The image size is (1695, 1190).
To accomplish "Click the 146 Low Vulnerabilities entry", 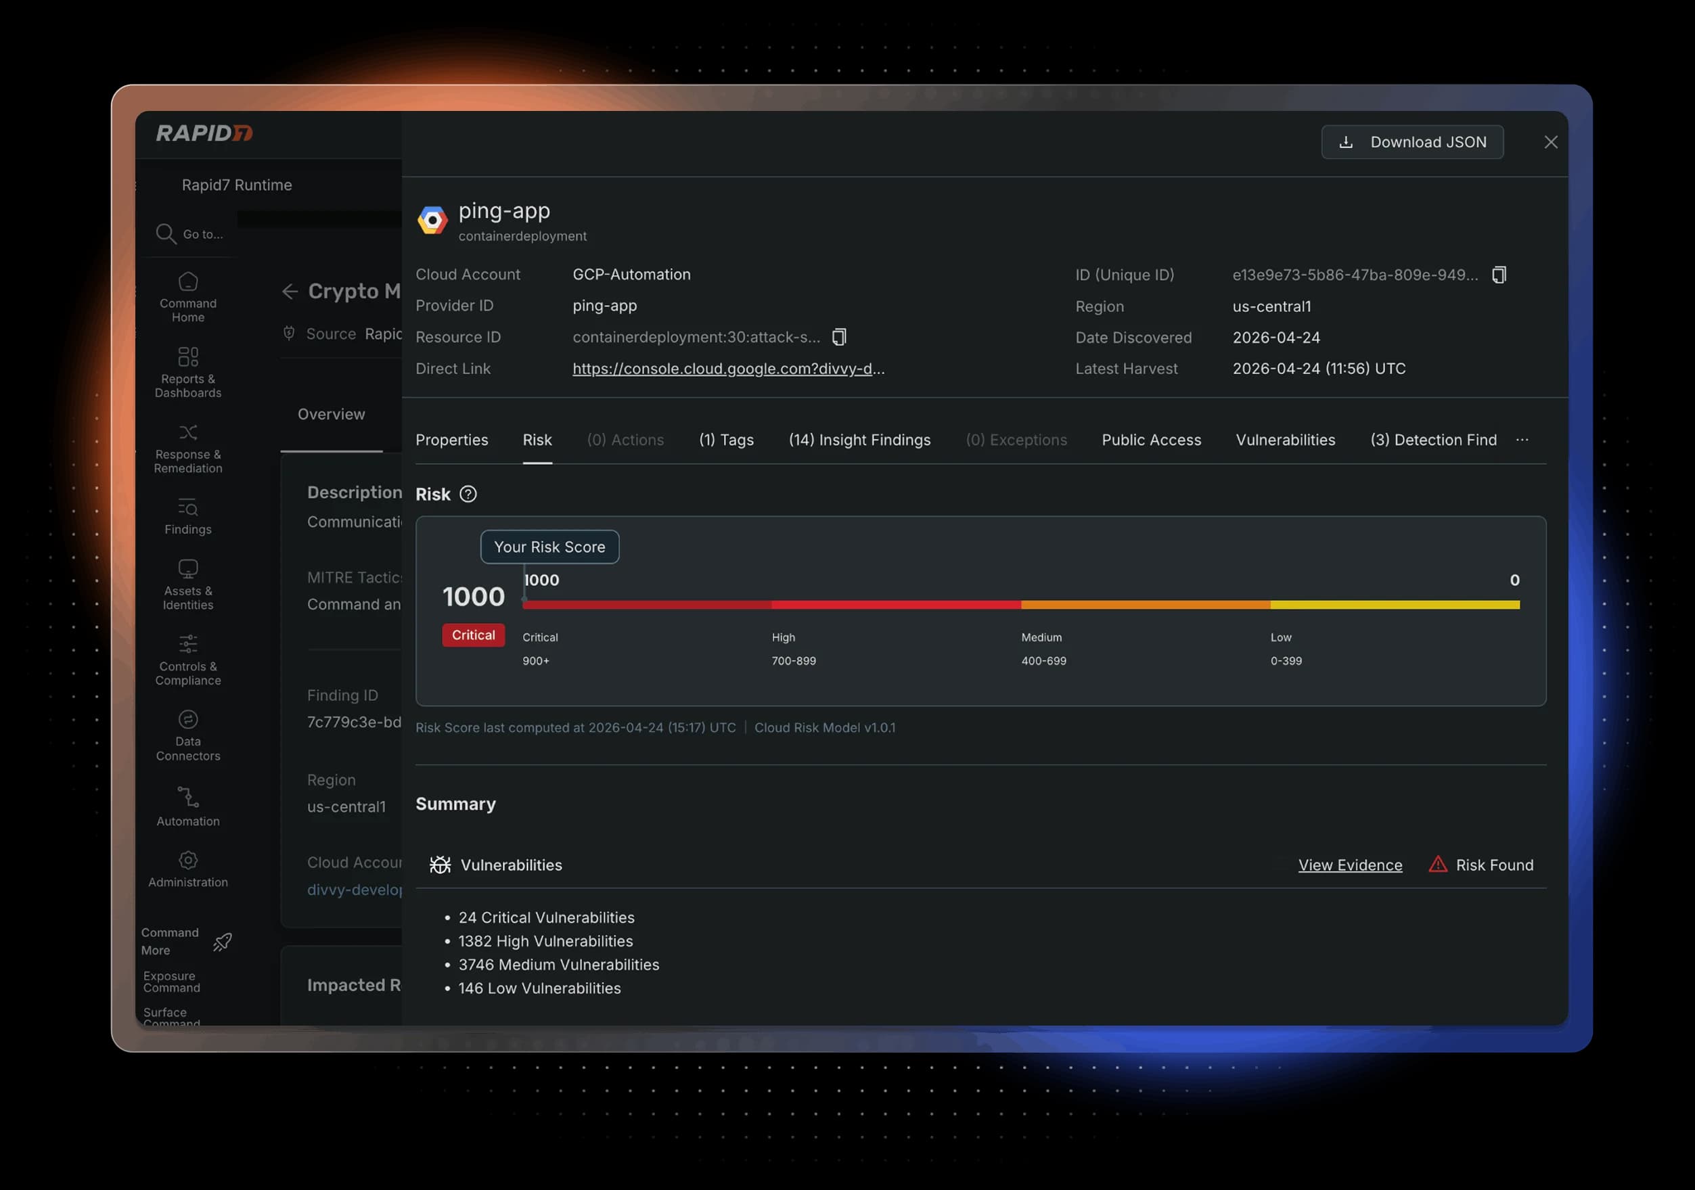I will pos(539,988).
